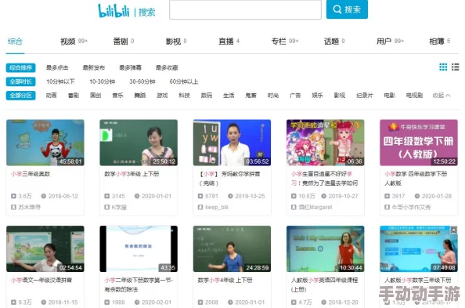The width and height of the screenshot is (465, 308).
Task: Open the 话题 tab
Action: coord(334,42)
